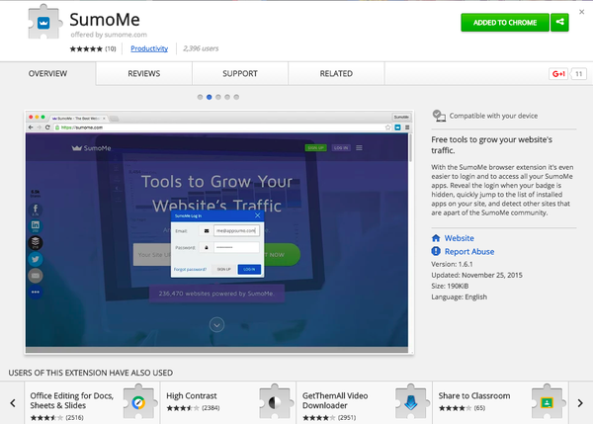Viewport: 593px width, 424px height.
Task: Open the Support tab
Action: pos(240,73)
